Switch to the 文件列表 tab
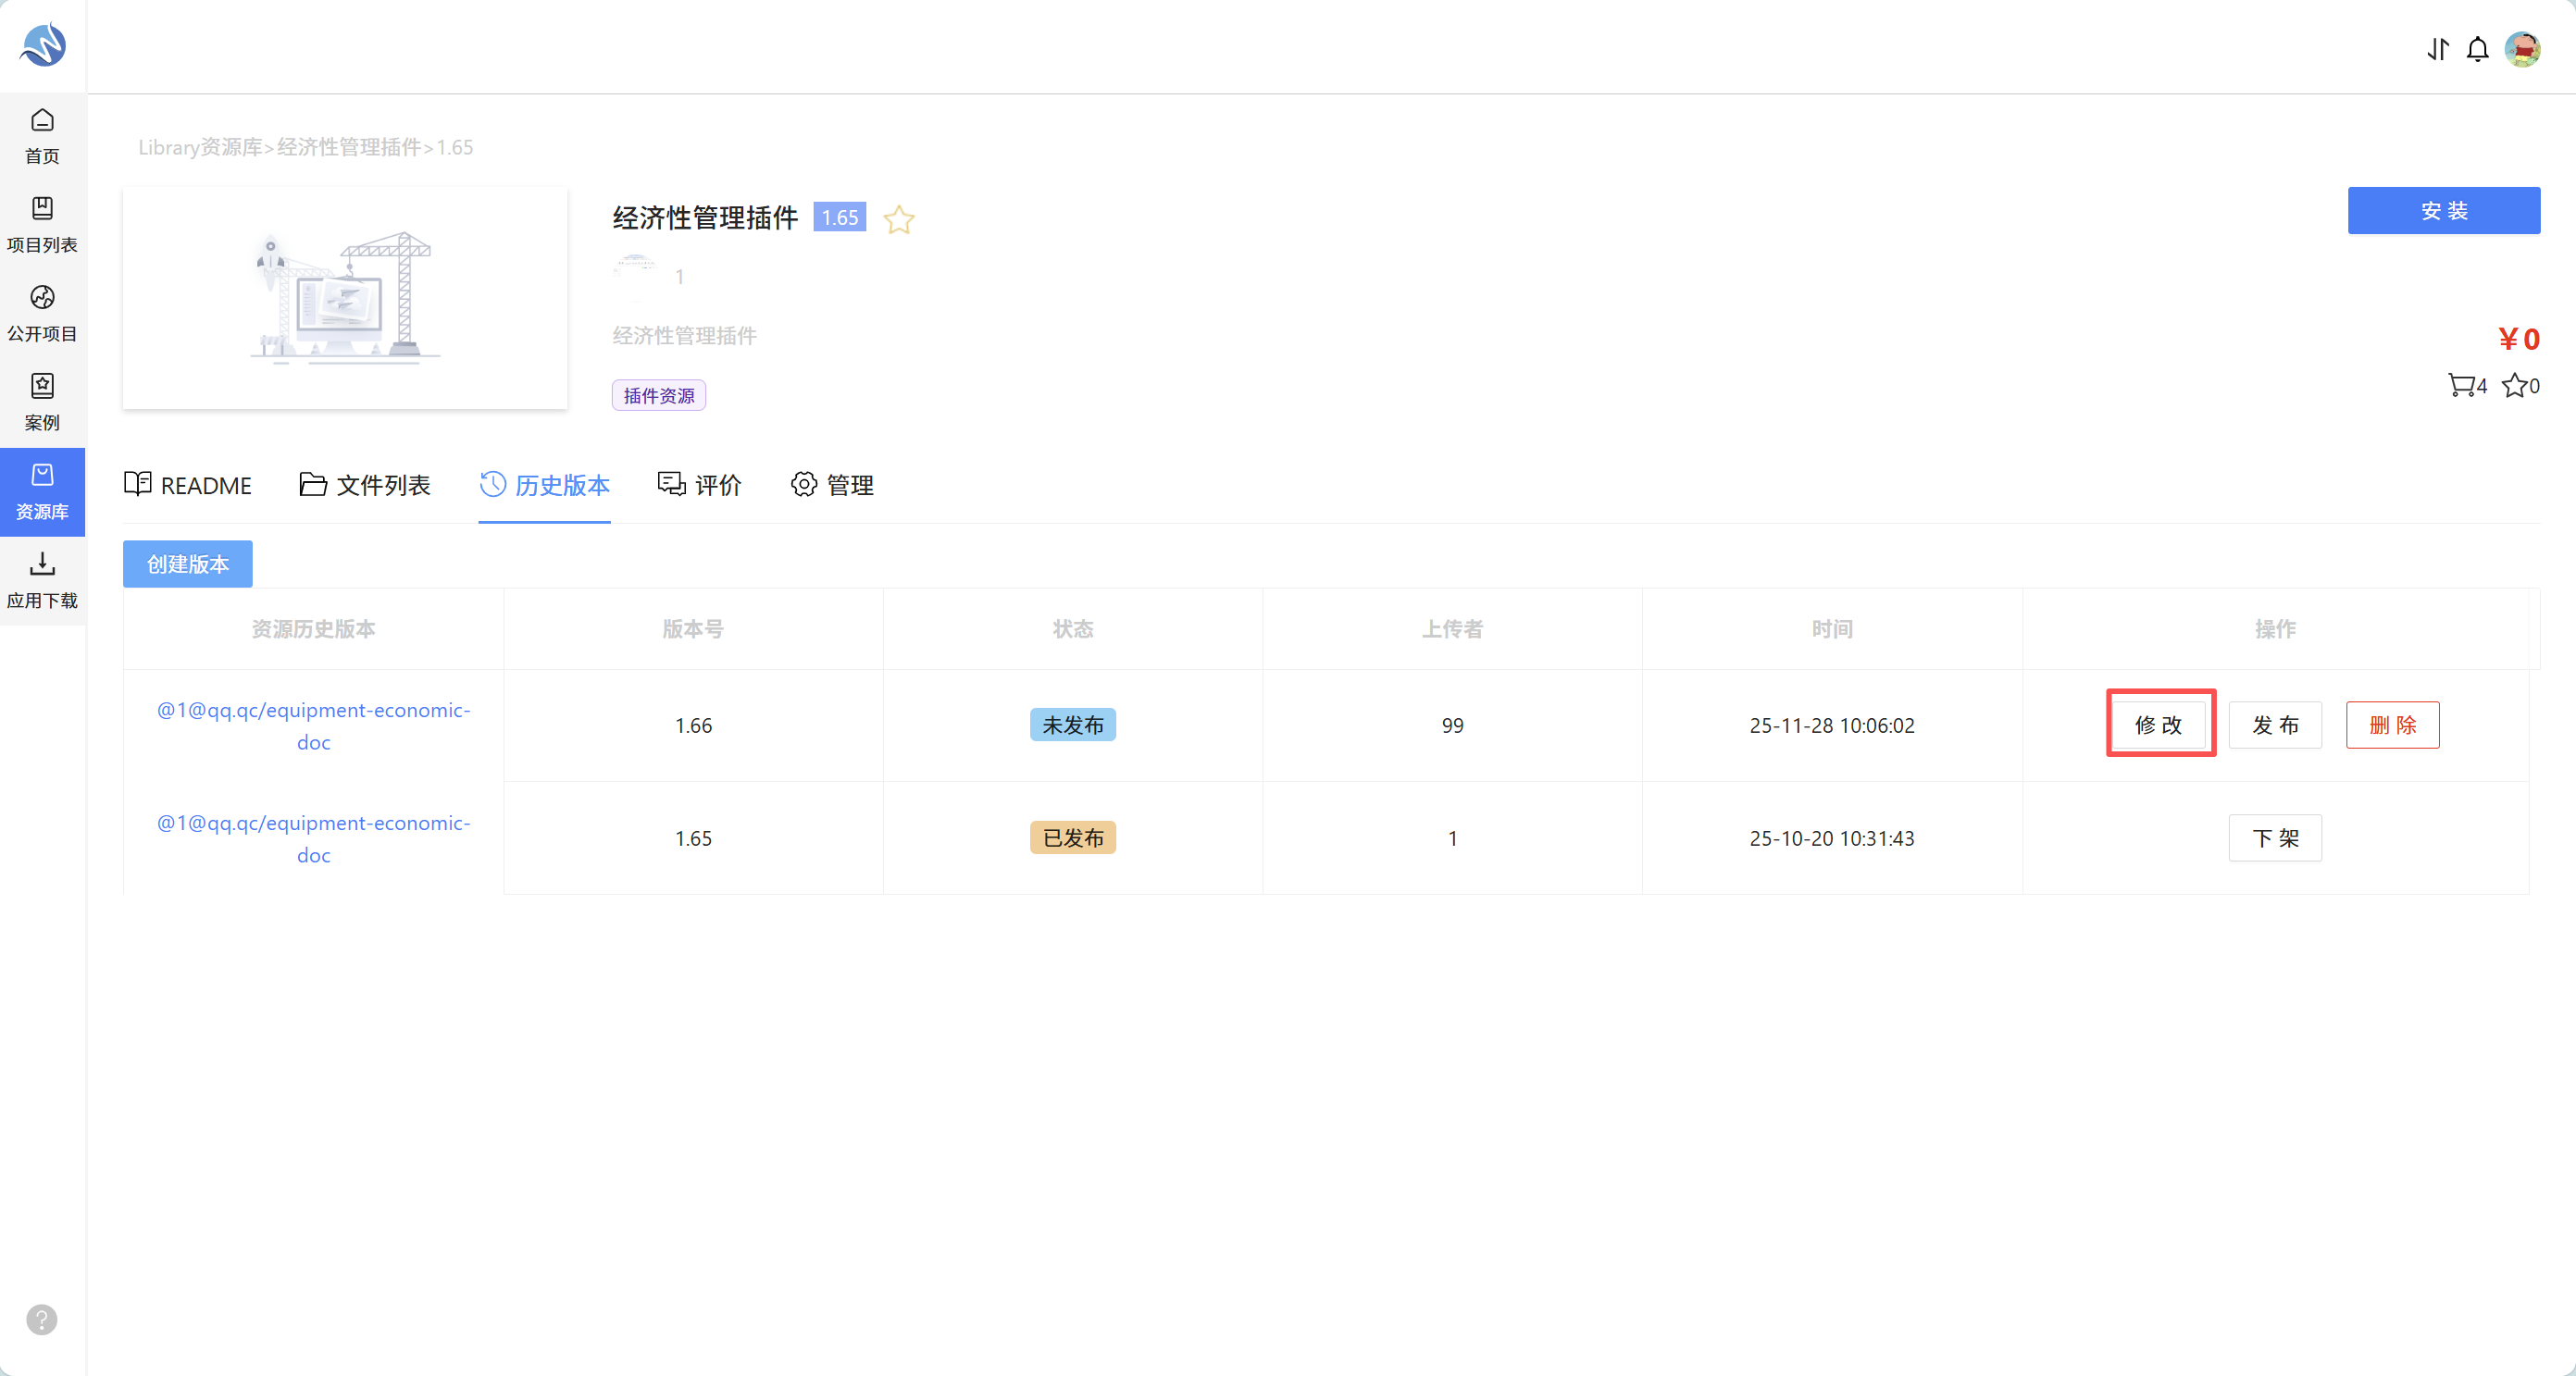 365,485
